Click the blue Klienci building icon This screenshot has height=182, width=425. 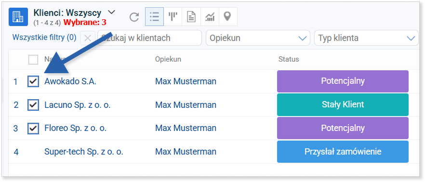(18, 17)
